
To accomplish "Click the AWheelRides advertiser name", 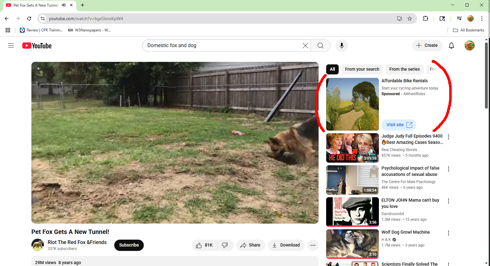I will click(x=414, y=94).
